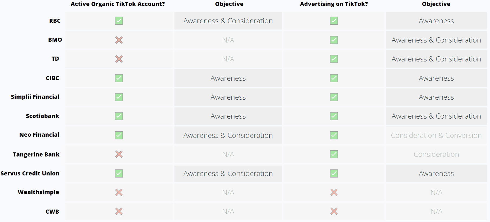Select the 'Active Organic TikTok Account?' column header

tap(118, 4)
